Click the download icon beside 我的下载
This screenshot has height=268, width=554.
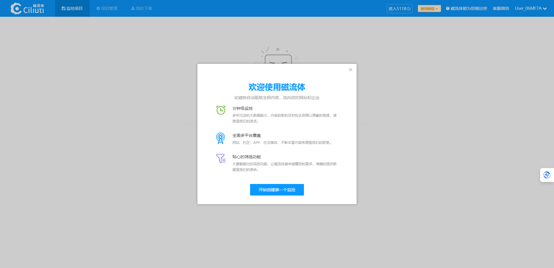point(133,8)
